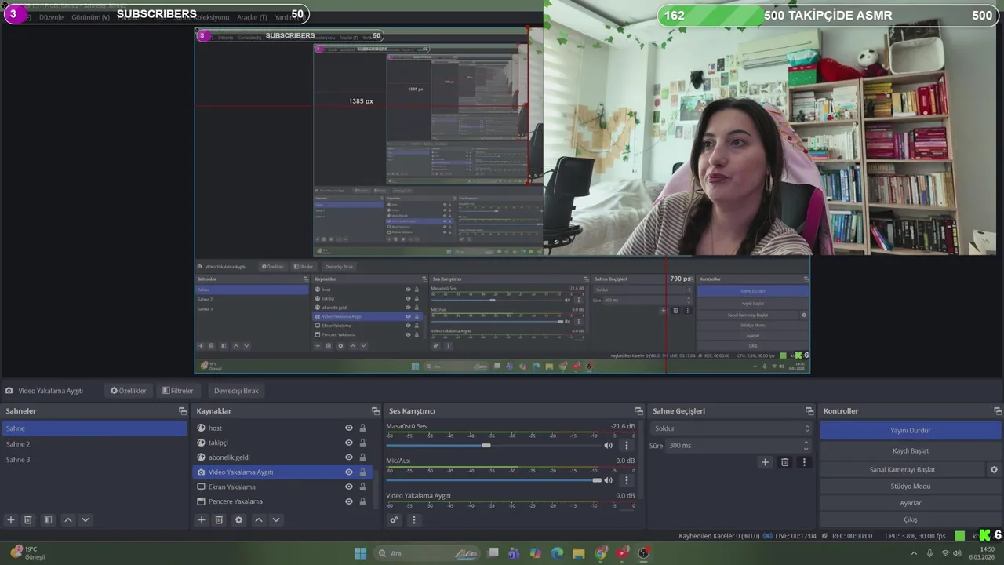
Task: Open system volume from the tray
Action: 959,553
